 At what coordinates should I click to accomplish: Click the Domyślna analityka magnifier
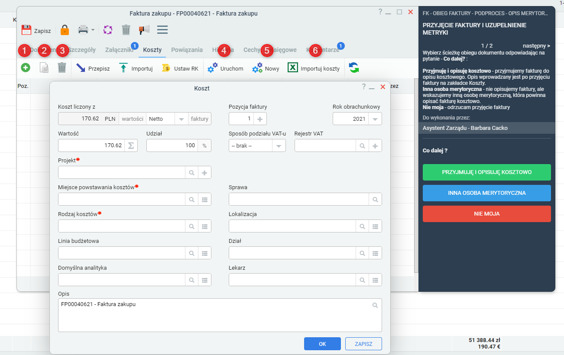(191, 280)
